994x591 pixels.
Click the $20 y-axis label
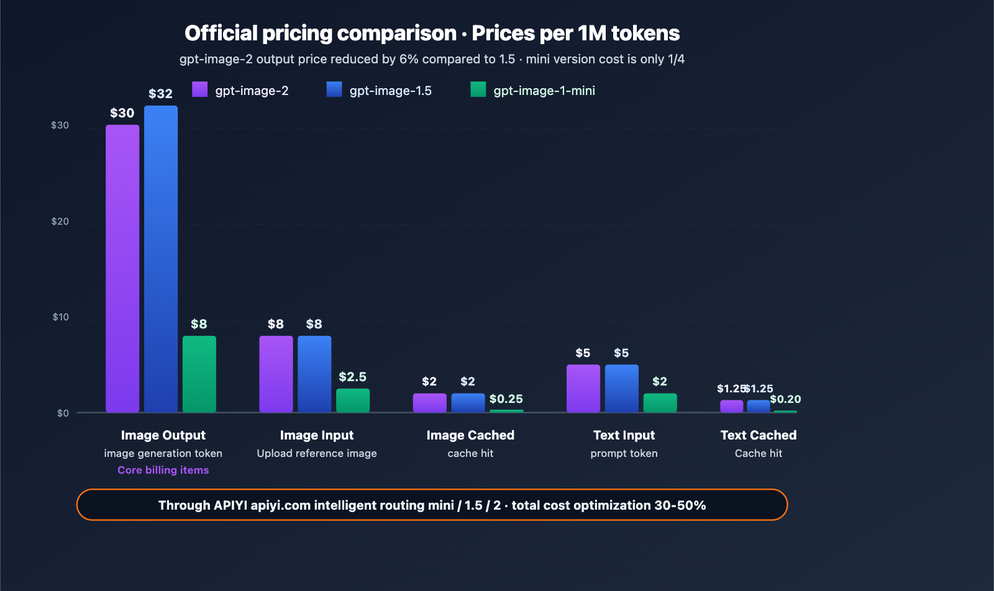click(60, 222)
